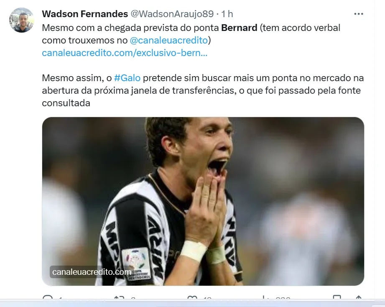
Task: Click the views count beside the chart icon
Action: (x=283, y=298)
